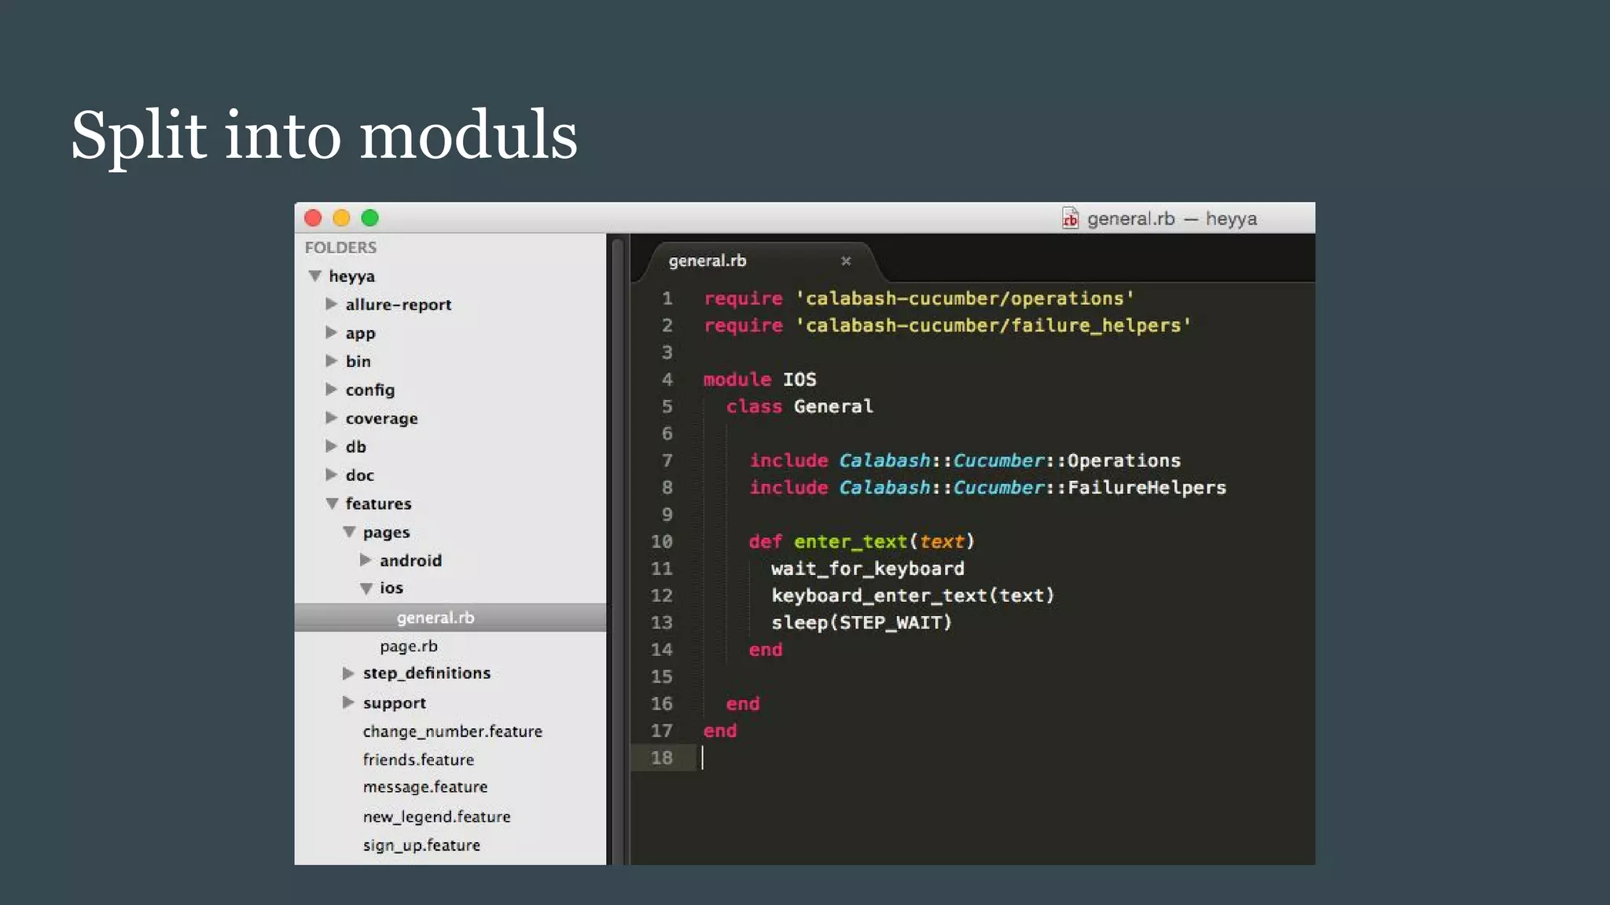Screen dimensions: 1610x905
Task: Select the step_definitions folder label
Action: [427, 673]
